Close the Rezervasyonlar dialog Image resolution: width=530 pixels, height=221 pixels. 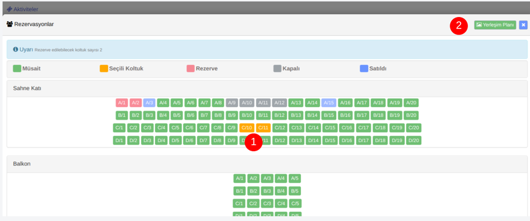tap(523, 25)
